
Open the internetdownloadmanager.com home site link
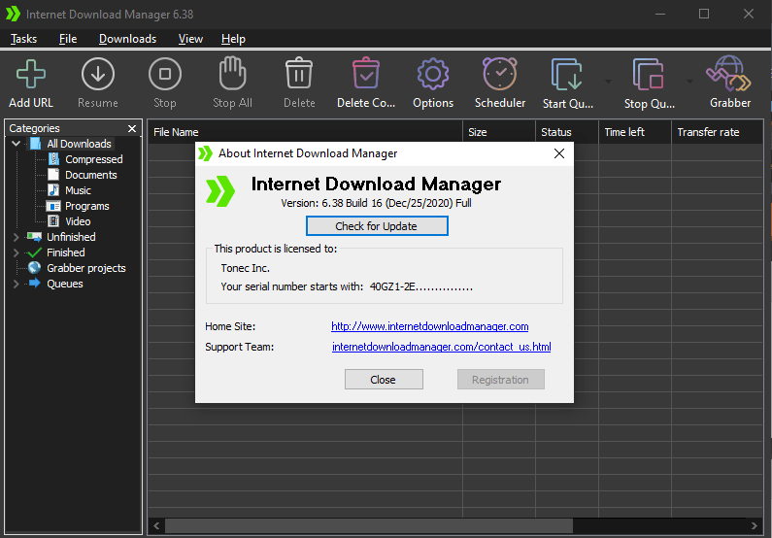coord(430,326)
